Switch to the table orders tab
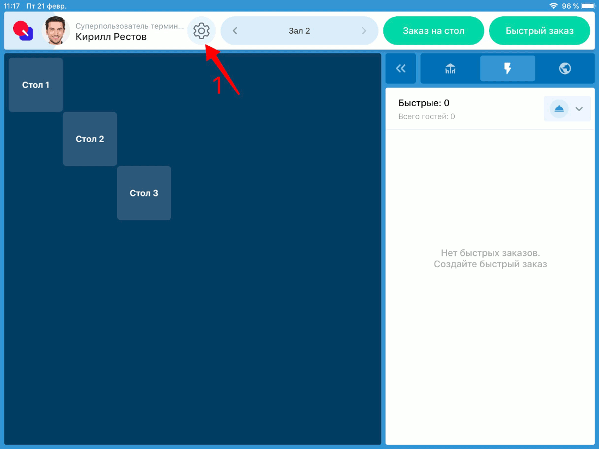This screenshot has width=599, height=449. point(450,69)
